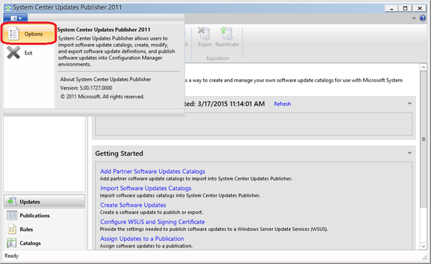Click the Options document icon

click(x=13, y=34)
